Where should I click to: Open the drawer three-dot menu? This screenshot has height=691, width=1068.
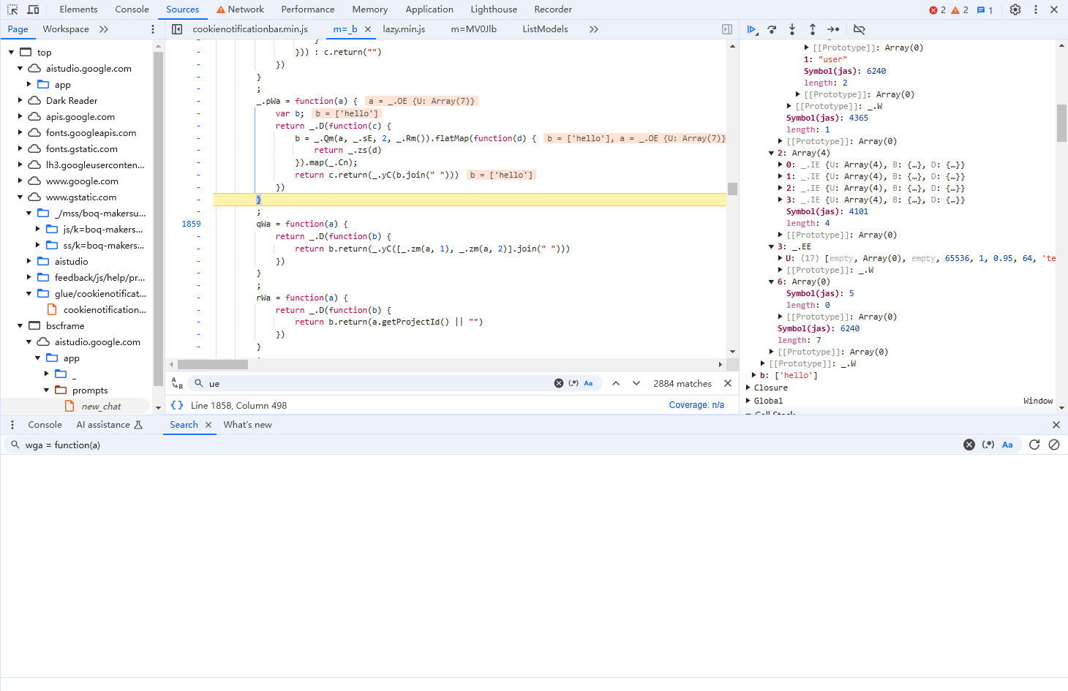pos(12,425)
